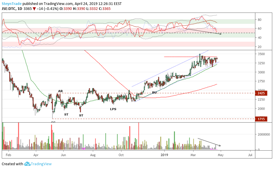Click the percentage change (−0.41%) text
The image size is (274, 169).
pyautogui.click(x=51, y=9)
